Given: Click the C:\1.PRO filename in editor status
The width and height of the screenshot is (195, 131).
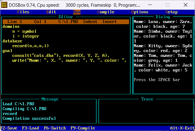Looking at the screenshot, I should [68, 22].
